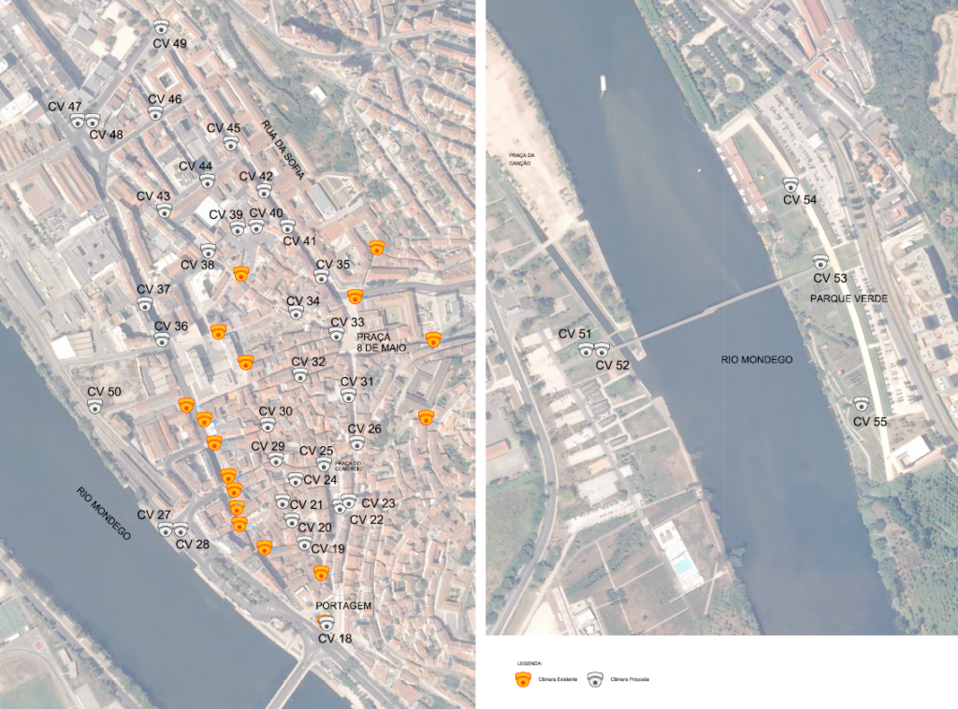Click the Parque Verde label

(x=849, y=298)
